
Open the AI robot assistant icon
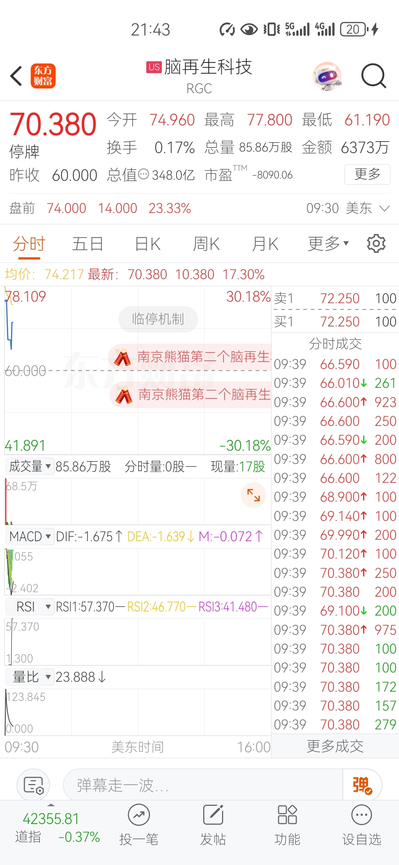point(327,76)
